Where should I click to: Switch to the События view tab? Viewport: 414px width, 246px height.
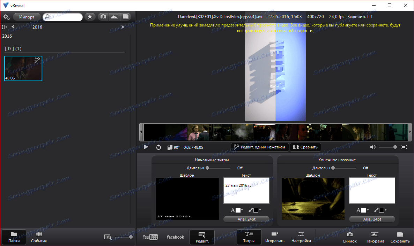tap(39, 237)
